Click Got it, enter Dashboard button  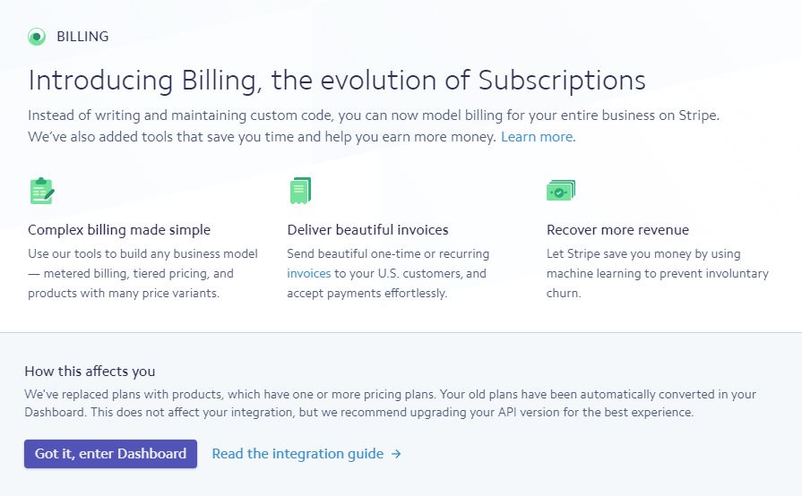click(x=110, y=454)
